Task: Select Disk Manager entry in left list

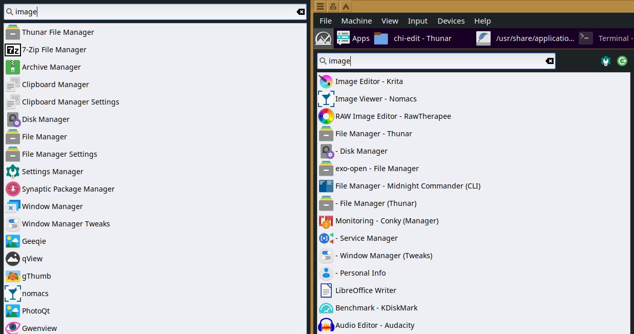Action: click(155, 119)
